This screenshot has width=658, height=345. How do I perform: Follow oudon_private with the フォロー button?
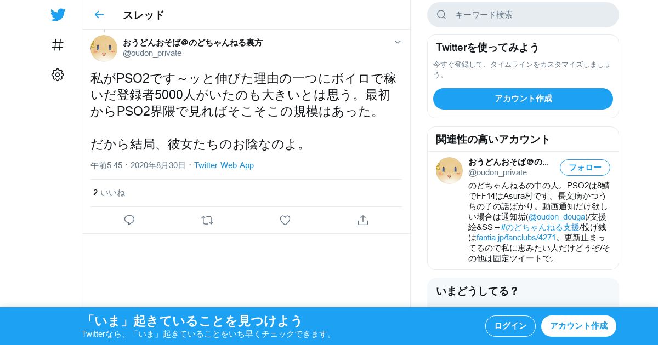(x=585, y=168)
